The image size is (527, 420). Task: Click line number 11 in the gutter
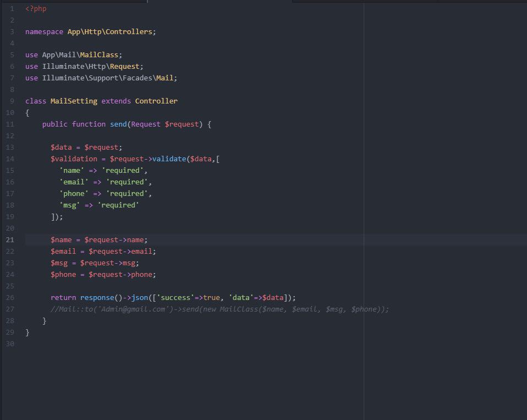point(10,124)
